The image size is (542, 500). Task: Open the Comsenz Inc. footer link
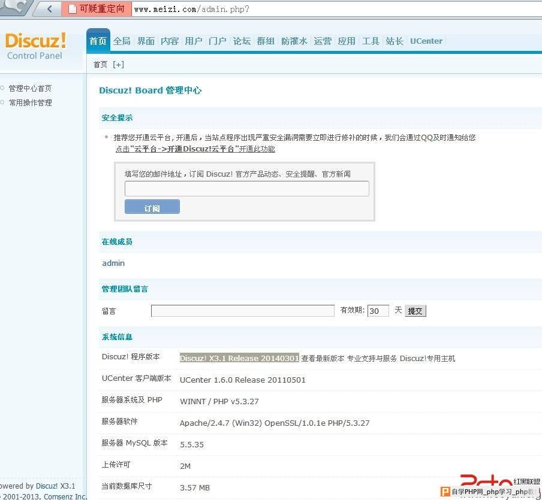click(x=65, y=496)
